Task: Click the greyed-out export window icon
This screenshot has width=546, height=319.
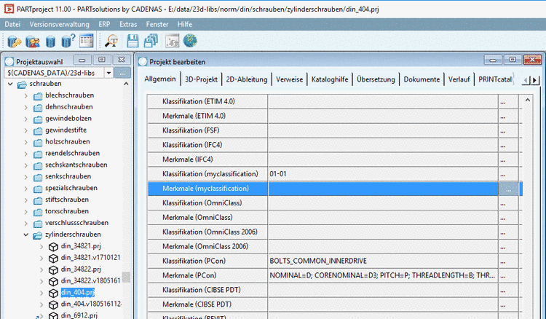Action: (x=172, y=41)
